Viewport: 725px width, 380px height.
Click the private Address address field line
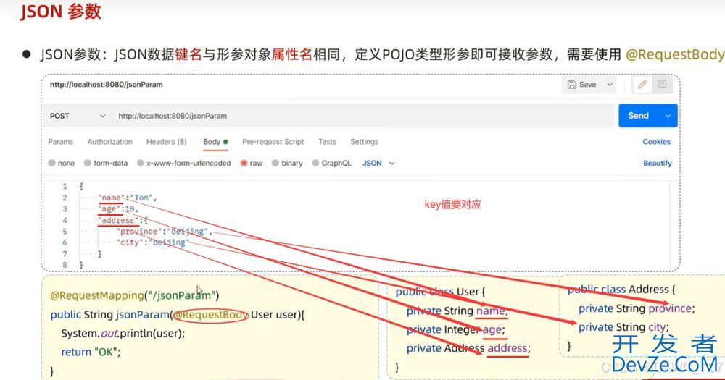(468, 348)
